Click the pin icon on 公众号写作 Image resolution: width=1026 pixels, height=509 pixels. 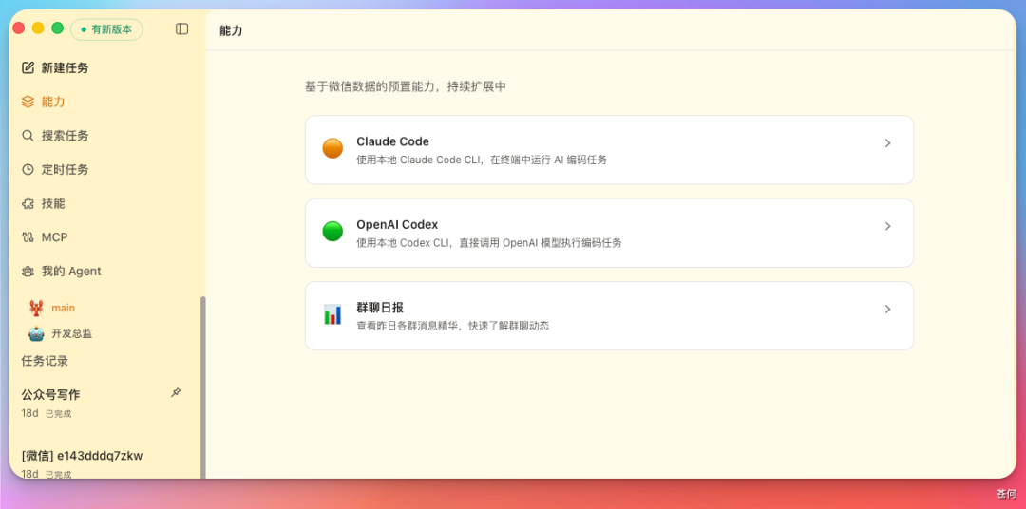click(x=176, y=392)
